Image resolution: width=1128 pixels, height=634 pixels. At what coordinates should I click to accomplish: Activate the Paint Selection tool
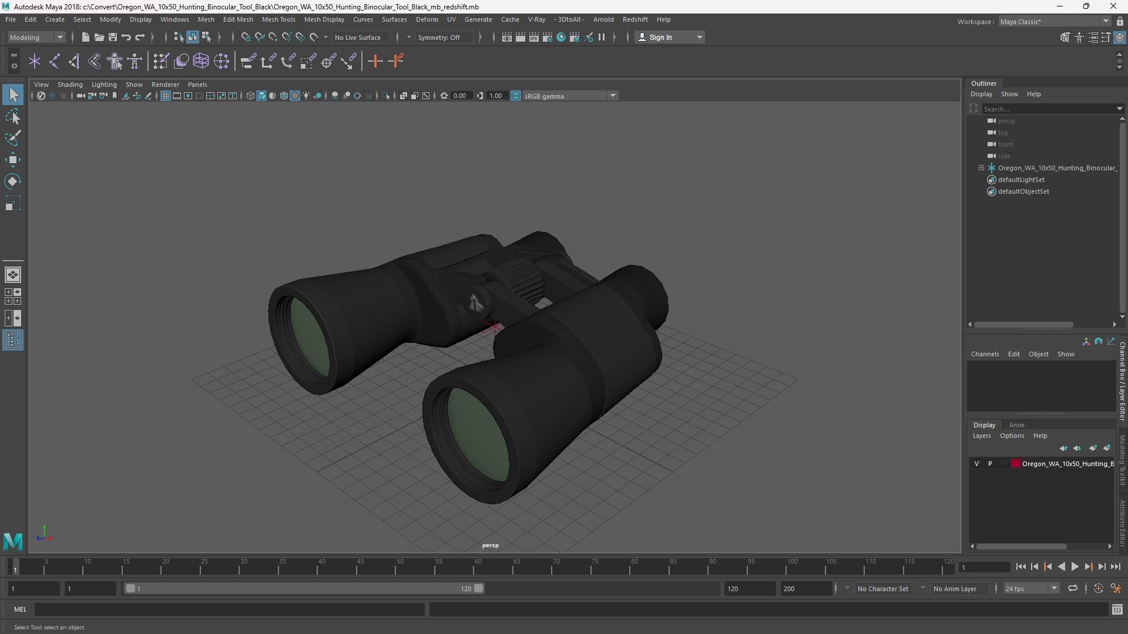pos(13,138)
